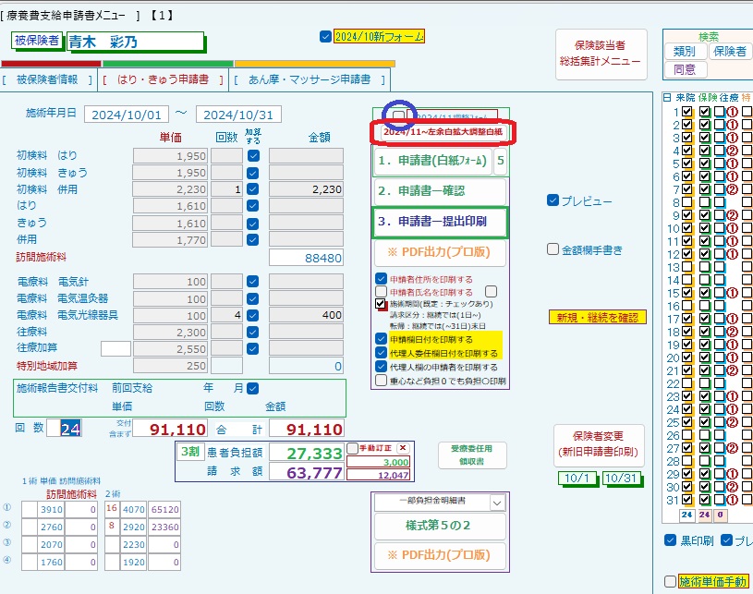Click the 回数 field showing 24
753x594 pixels.
pos(65,428)
